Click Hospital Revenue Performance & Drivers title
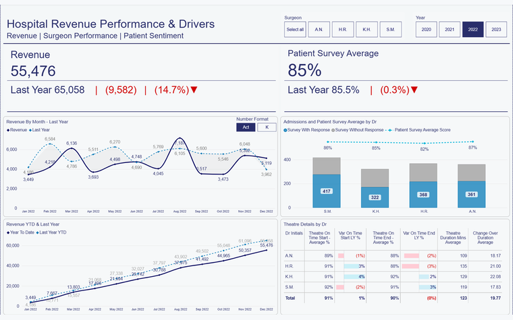 pos(111,24)
